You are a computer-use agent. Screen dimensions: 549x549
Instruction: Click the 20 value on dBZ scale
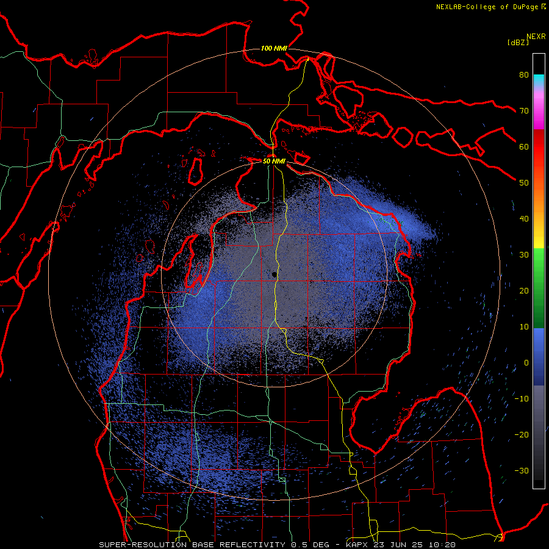[x=524, y=291]
